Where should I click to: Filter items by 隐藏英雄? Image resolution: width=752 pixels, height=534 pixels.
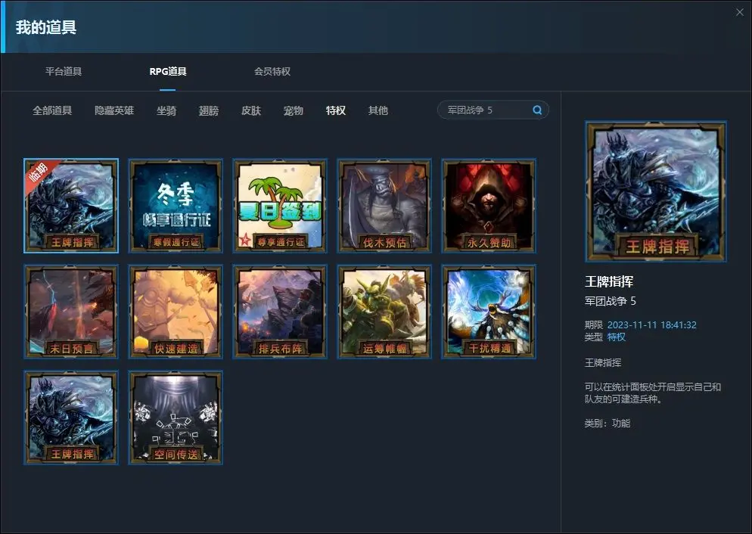(114, 110)
